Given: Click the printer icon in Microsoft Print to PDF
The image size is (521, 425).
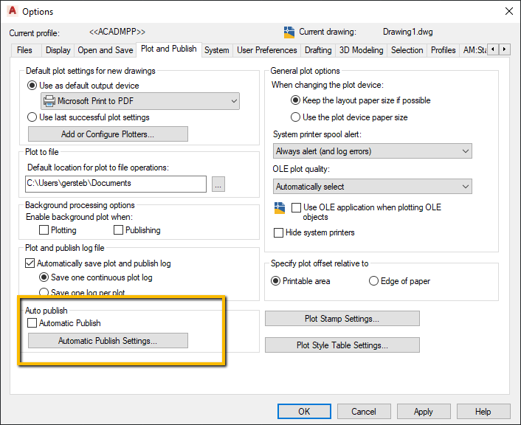Looking at the screenshot, I should [x=49, y=101].
